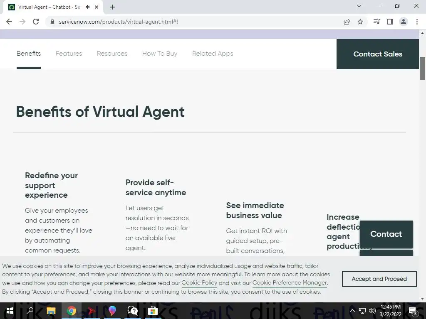Open Windows taskbar search

click(x=30, y=311)
